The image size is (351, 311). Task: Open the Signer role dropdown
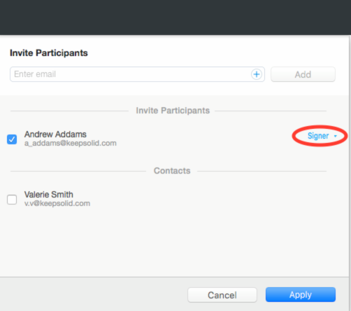[322, 136]
